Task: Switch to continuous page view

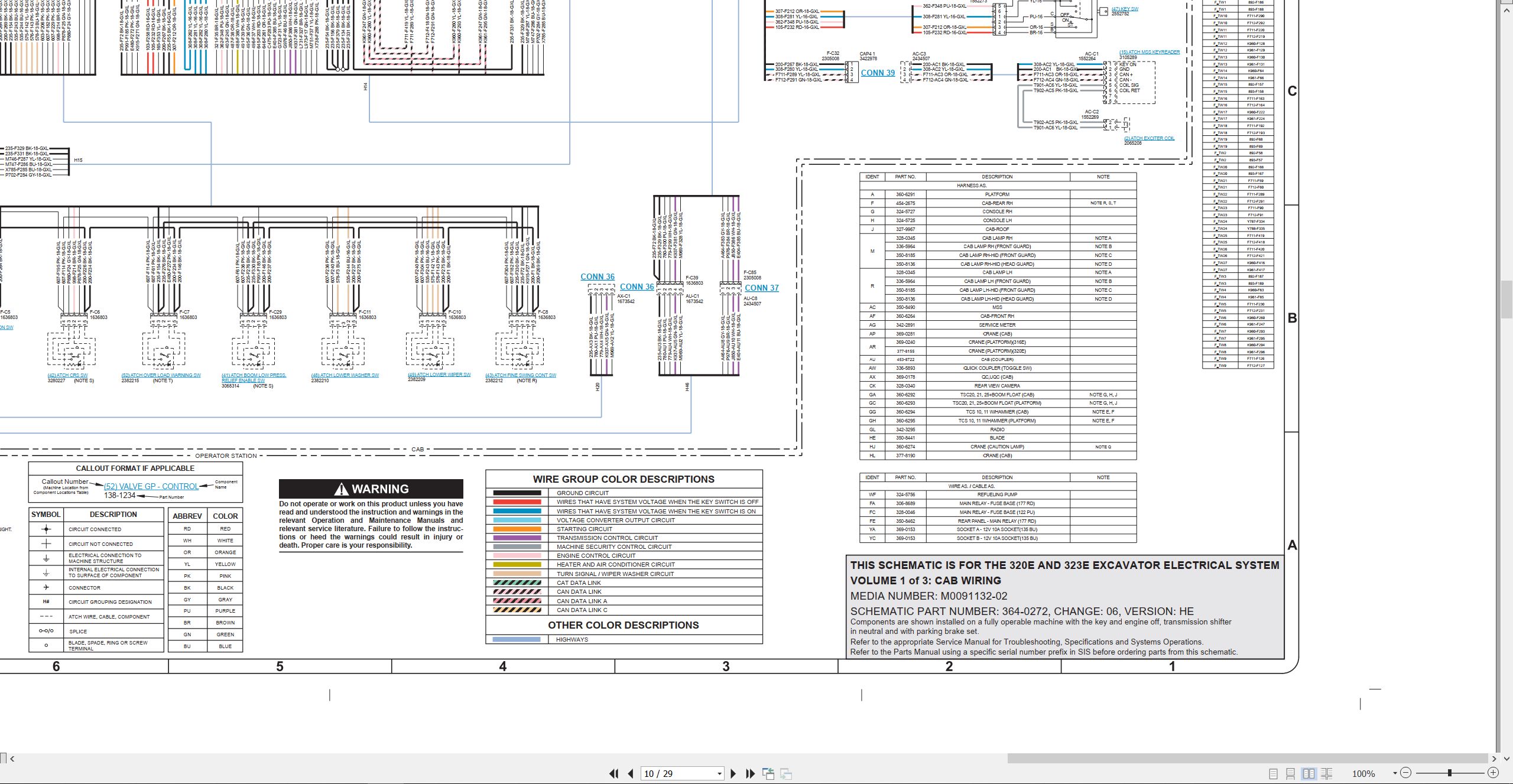Action: [x=1291, y=773]
